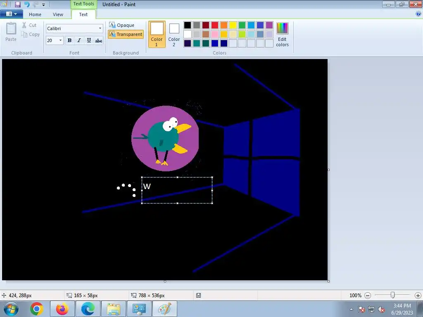Select Transparent background option
This screenshot has width=423, height=317.
tap(126, 34)
